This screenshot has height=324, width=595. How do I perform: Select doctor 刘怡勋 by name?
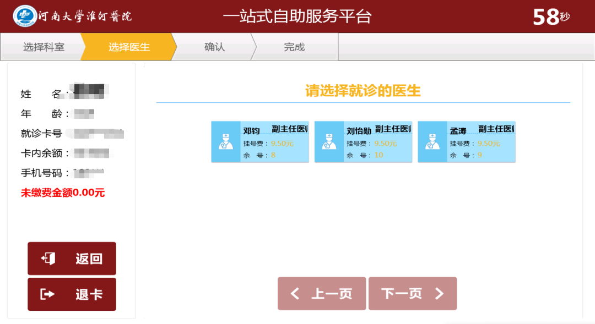point(359,131)
